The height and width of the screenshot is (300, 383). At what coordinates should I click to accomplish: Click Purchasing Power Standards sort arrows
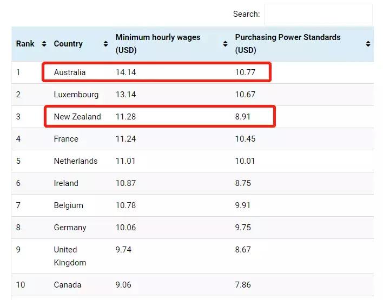coord(368,44)
